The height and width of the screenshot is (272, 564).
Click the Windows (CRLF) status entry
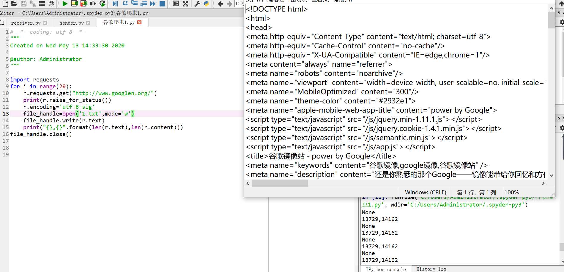(x=426, y=192)
